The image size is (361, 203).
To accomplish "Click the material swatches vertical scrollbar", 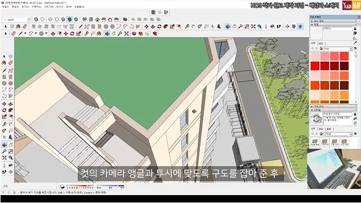I will 356,77.
